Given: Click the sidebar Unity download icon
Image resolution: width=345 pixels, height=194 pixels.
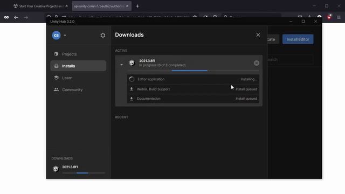Looking at the screenshot, I should click(56, 169).
